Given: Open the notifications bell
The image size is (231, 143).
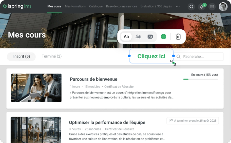Looking at the screenshot, I should [201, 7].
